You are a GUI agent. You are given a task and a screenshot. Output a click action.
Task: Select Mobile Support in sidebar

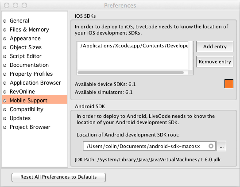click(35, 99)
